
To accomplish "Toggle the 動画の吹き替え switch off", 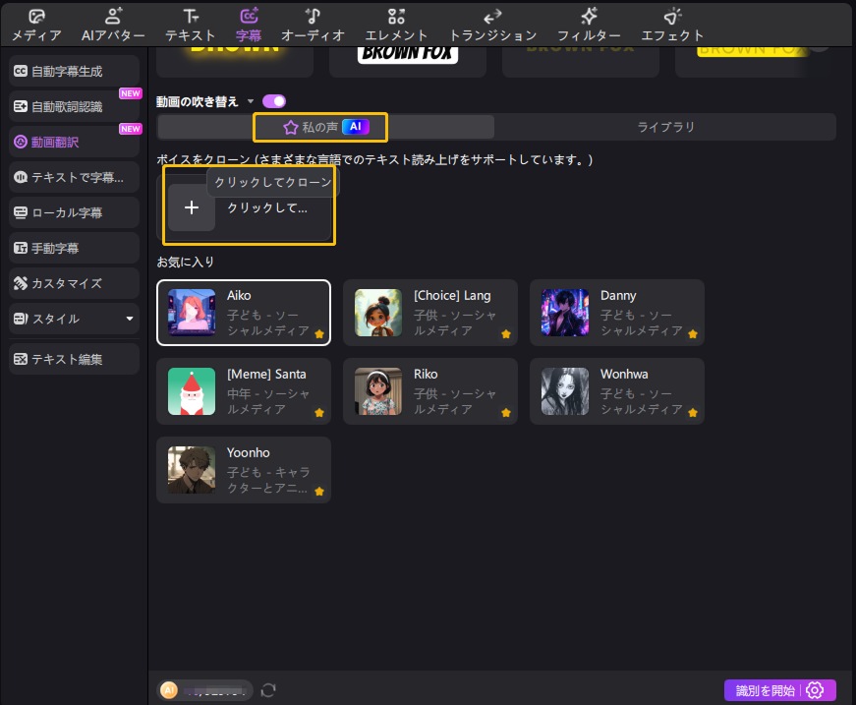I will click(273, 101).
